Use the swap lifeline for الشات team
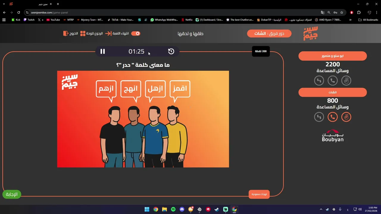This screenshot has height=214, width=381. pos(319,117)
